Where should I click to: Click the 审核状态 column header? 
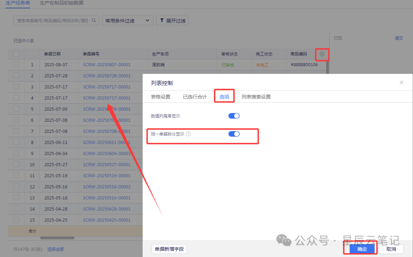pos(229,54)
